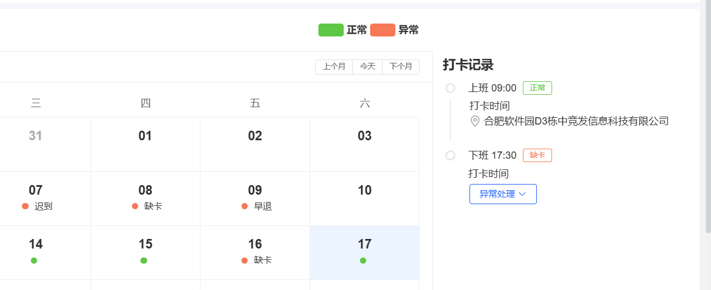Select the 上班 09:00 timeline circle
Viewport: 711px width, 290px height.
450,88
